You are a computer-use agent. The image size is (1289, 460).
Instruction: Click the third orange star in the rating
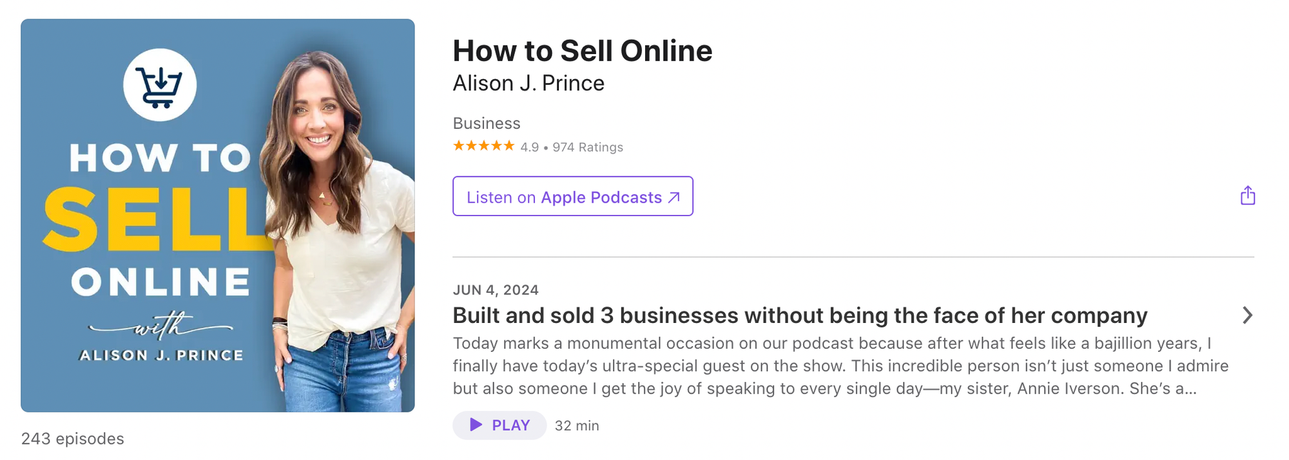coord(483,146)
